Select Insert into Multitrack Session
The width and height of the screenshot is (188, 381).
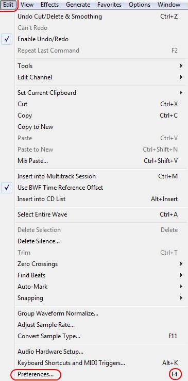98,176
